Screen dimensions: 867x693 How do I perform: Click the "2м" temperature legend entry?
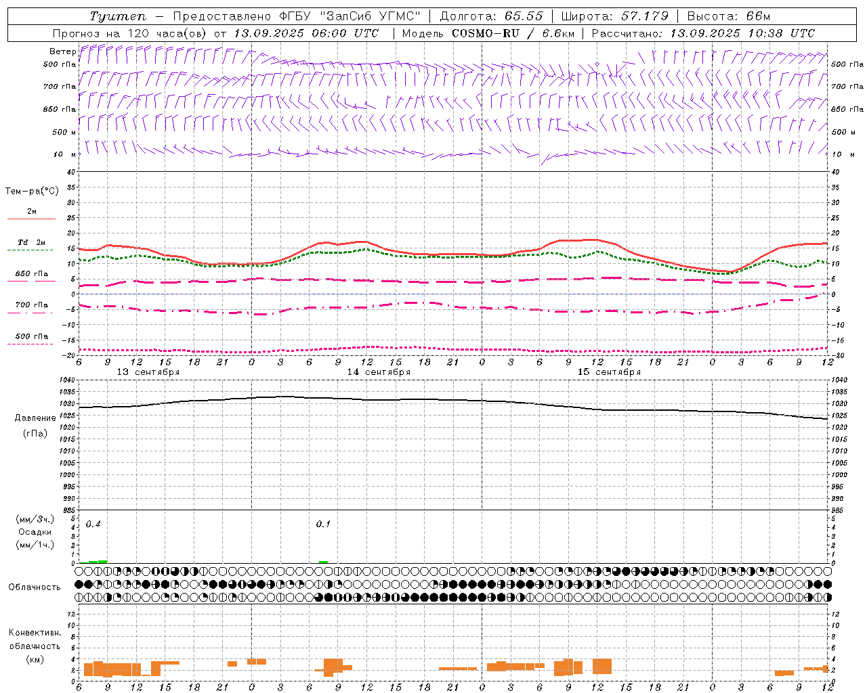click(32, 211)
